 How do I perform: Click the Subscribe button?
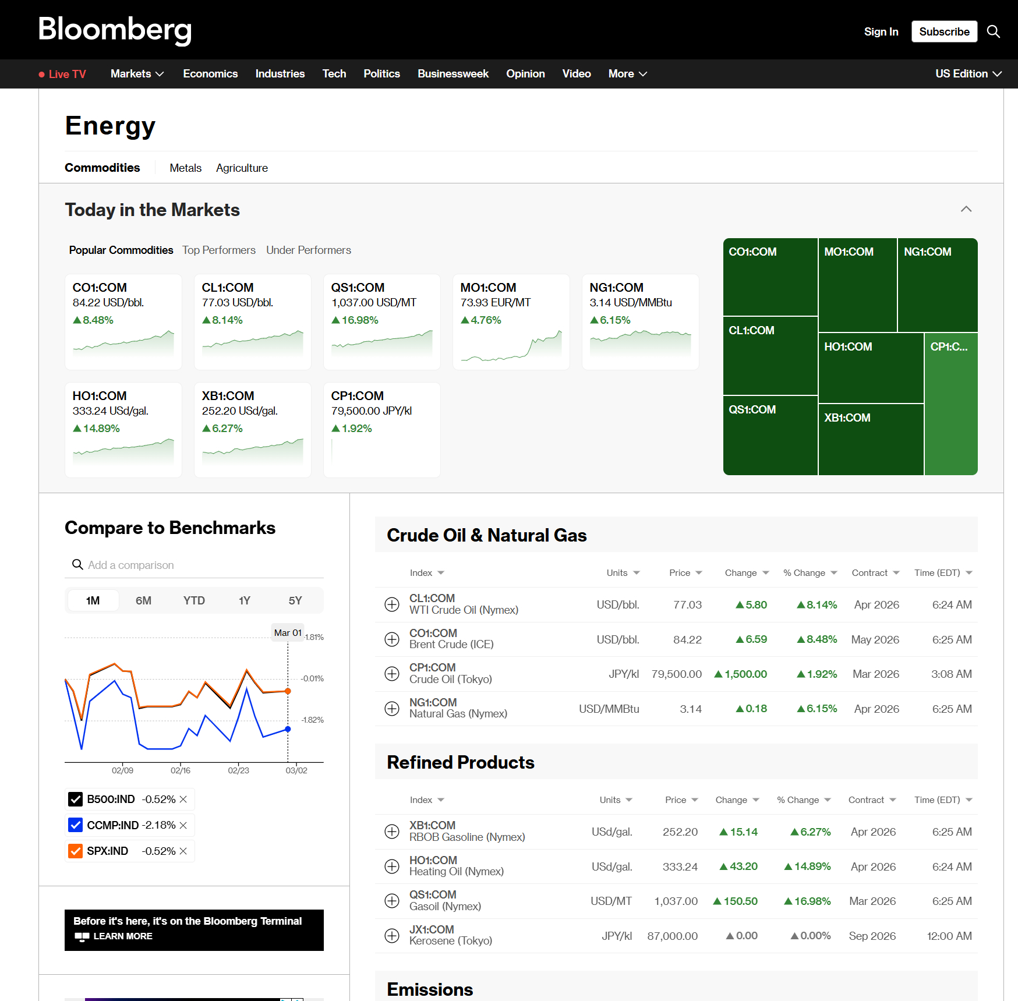(944, 31)
